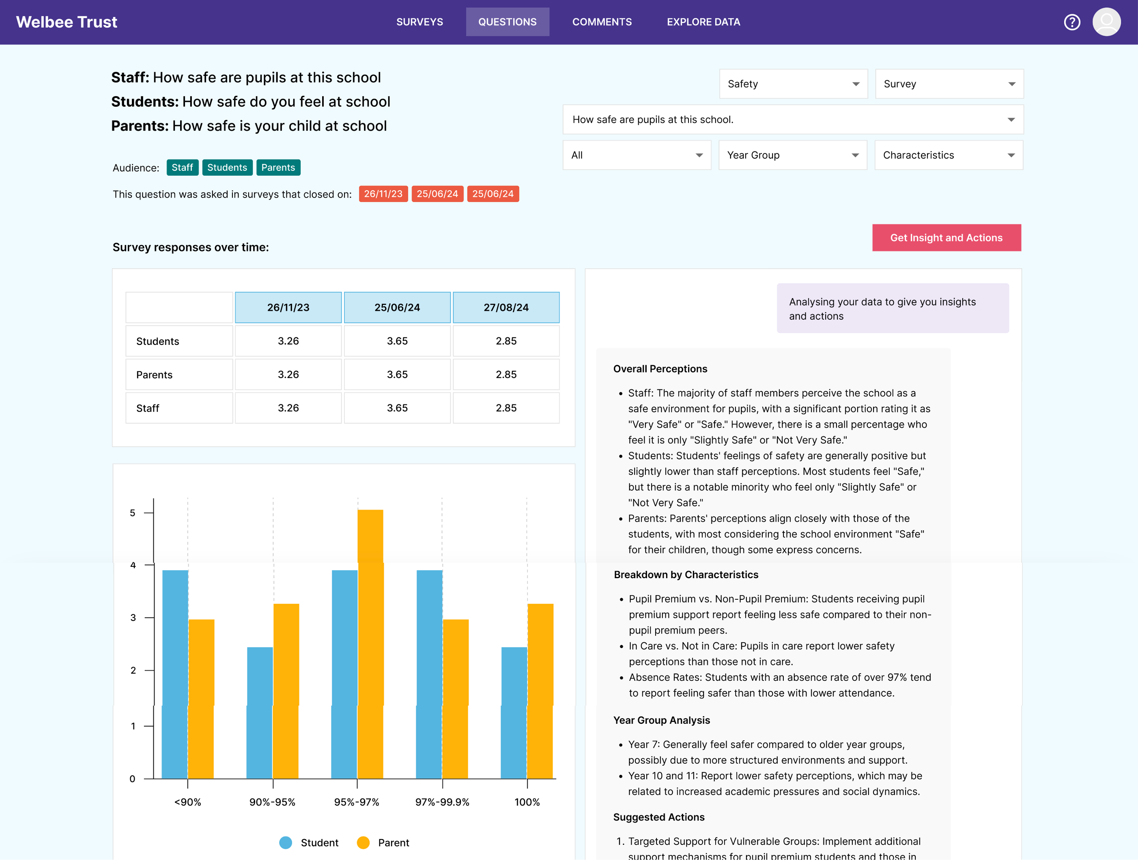Screen dimensions: 1138x861
Task: Click Get Insight and Actions button
Action: pos(947,237)
